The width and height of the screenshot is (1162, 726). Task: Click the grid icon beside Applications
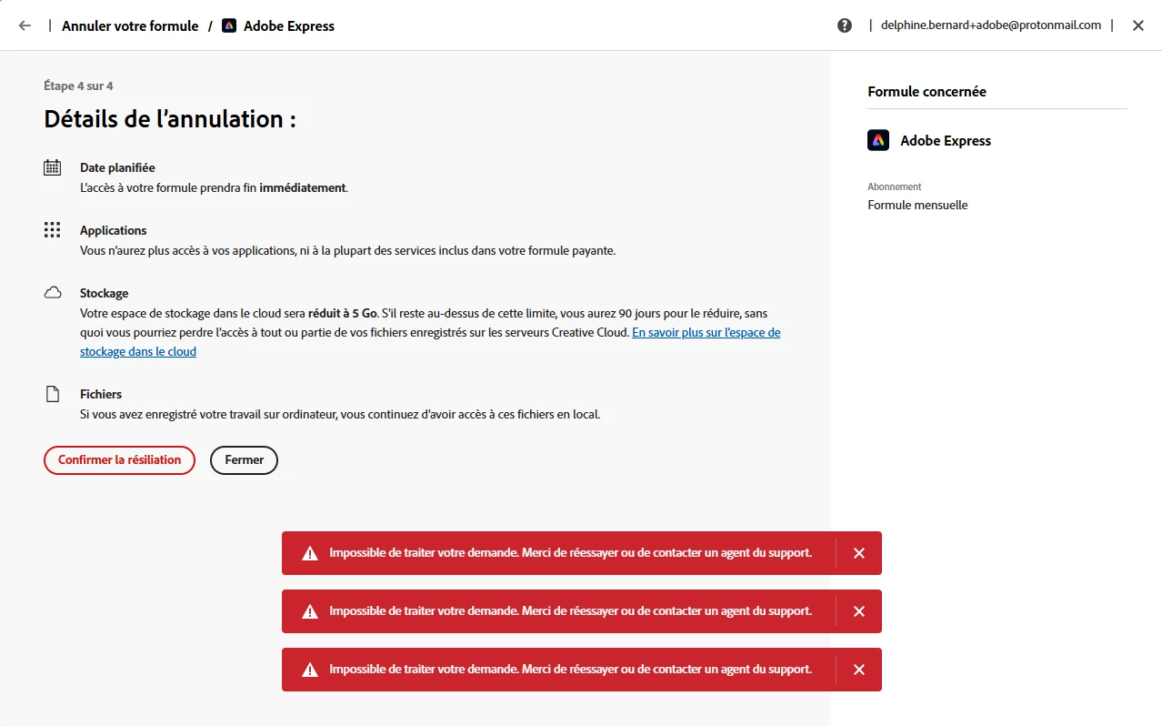pos(53,230)
